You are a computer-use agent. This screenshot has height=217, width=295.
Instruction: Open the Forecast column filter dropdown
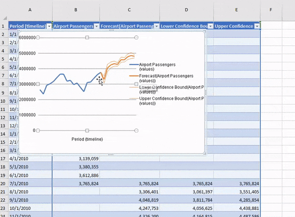(x=156, y=27)
